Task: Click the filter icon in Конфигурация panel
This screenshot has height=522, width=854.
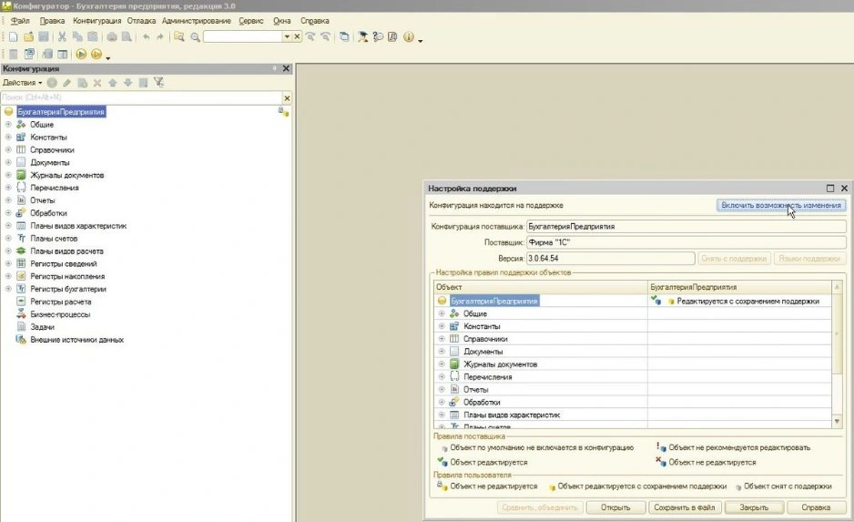Action: tap(158, 83)
